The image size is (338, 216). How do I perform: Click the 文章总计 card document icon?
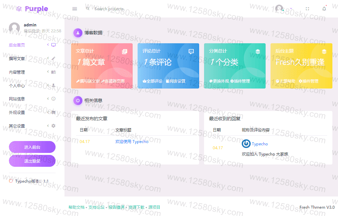click(x=125, y=52)
